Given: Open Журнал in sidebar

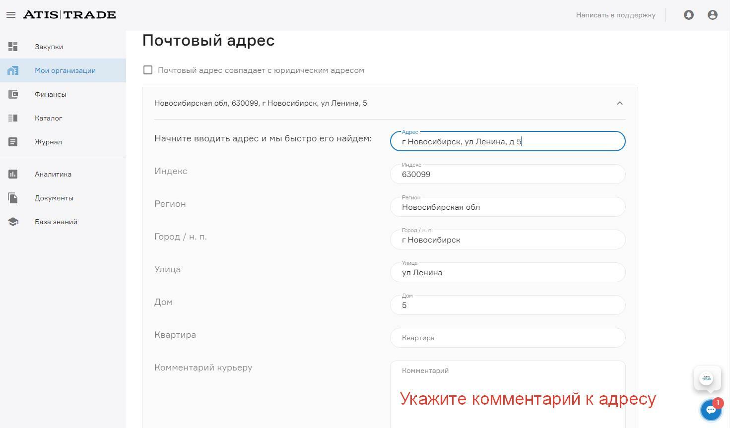Looking at the screenshot, I should point(63,142).
